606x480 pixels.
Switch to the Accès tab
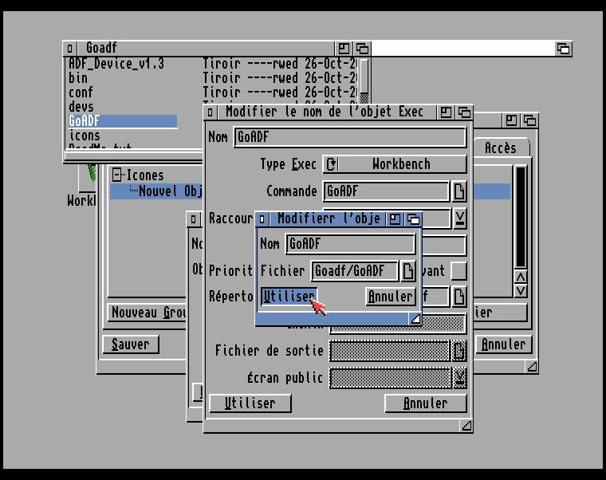click(x=500, y=148)
